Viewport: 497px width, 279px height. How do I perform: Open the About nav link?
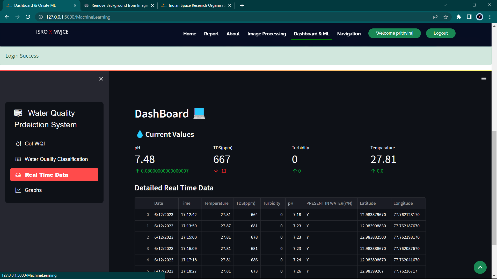pyautogui.click(x=233, y=34)
